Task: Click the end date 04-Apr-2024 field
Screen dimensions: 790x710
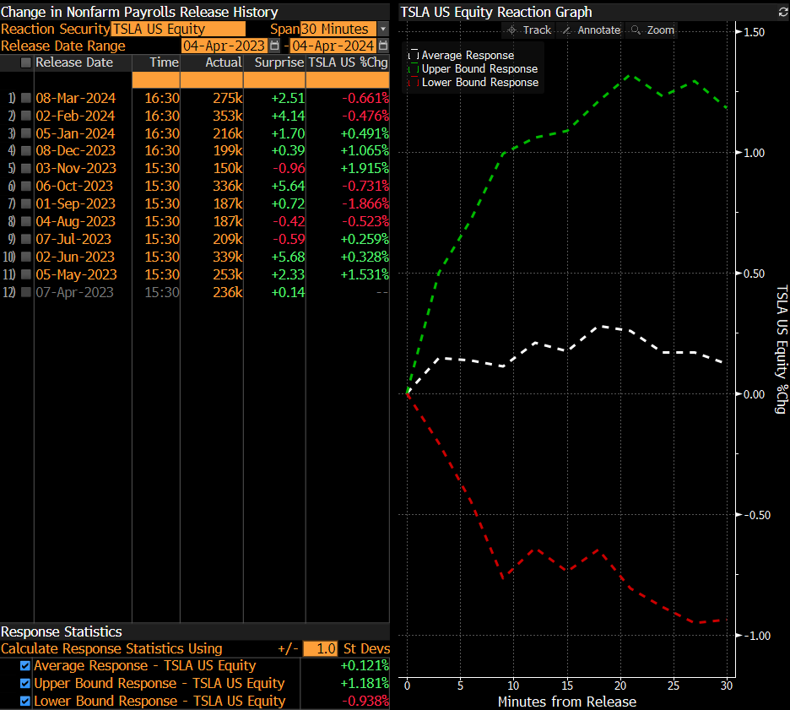Action: pyautogui.click(x=333, y=46)
